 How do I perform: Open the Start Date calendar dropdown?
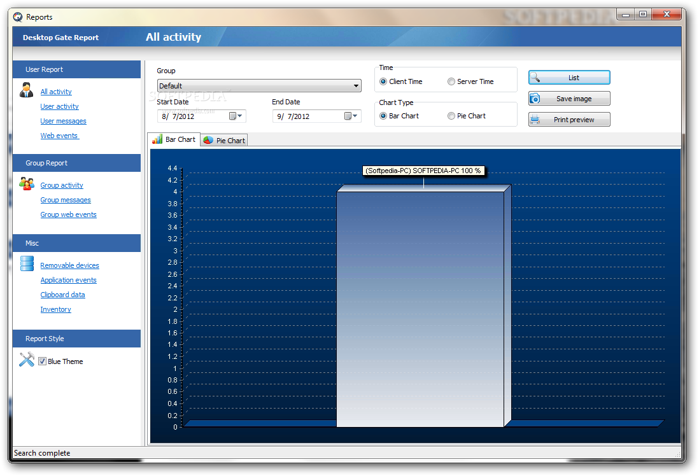tap(236, 116)
